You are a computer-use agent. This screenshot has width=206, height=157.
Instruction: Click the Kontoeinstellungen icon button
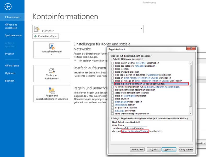(x=52, y=50)
